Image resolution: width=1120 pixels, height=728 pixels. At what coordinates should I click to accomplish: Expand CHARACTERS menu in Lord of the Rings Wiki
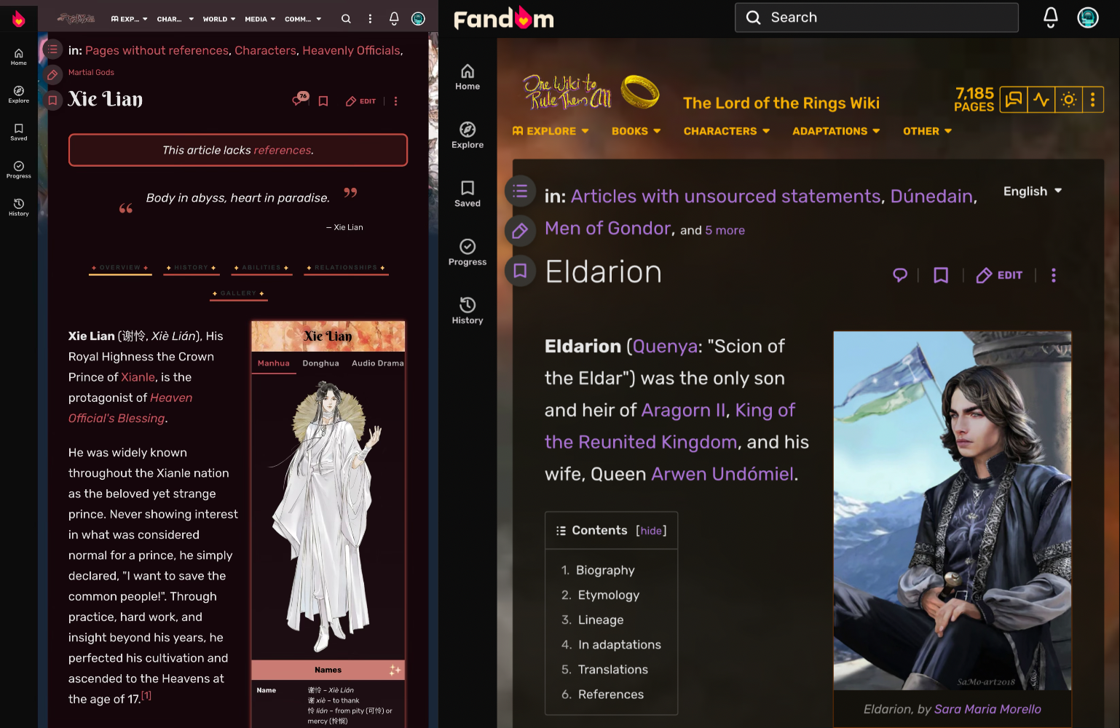[727, 131]
